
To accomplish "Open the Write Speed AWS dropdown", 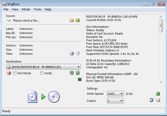I will point(115,94).
